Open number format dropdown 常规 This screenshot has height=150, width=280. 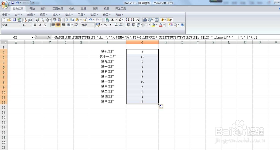pos(93,25)
